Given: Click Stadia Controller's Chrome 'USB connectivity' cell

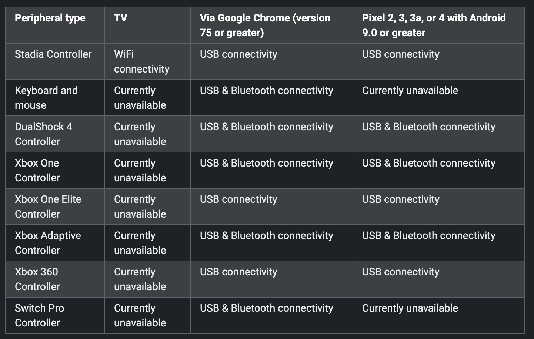Looking at the screenshot, I should click(x=238, y=54).
